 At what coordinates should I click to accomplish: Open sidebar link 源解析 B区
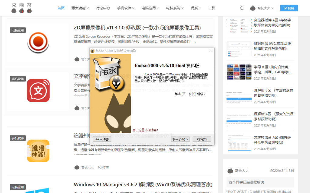point(273,93)
